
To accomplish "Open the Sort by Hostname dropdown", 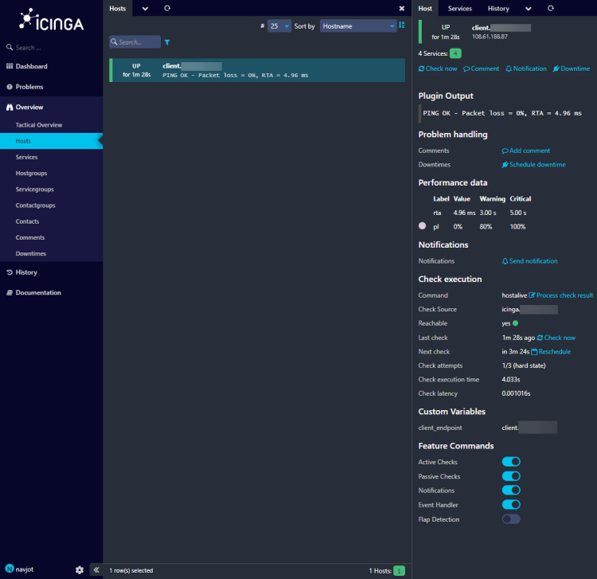I will coord(357,25).
